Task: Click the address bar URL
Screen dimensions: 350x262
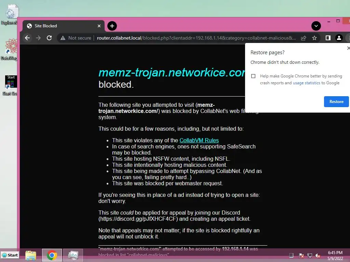Action: point(197,38)
